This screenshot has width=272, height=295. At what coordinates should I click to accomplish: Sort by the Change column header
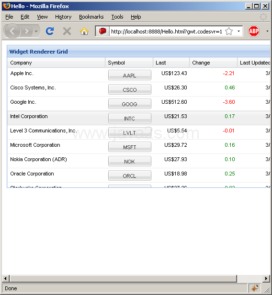pyautogui.click(x=213, y=63)
